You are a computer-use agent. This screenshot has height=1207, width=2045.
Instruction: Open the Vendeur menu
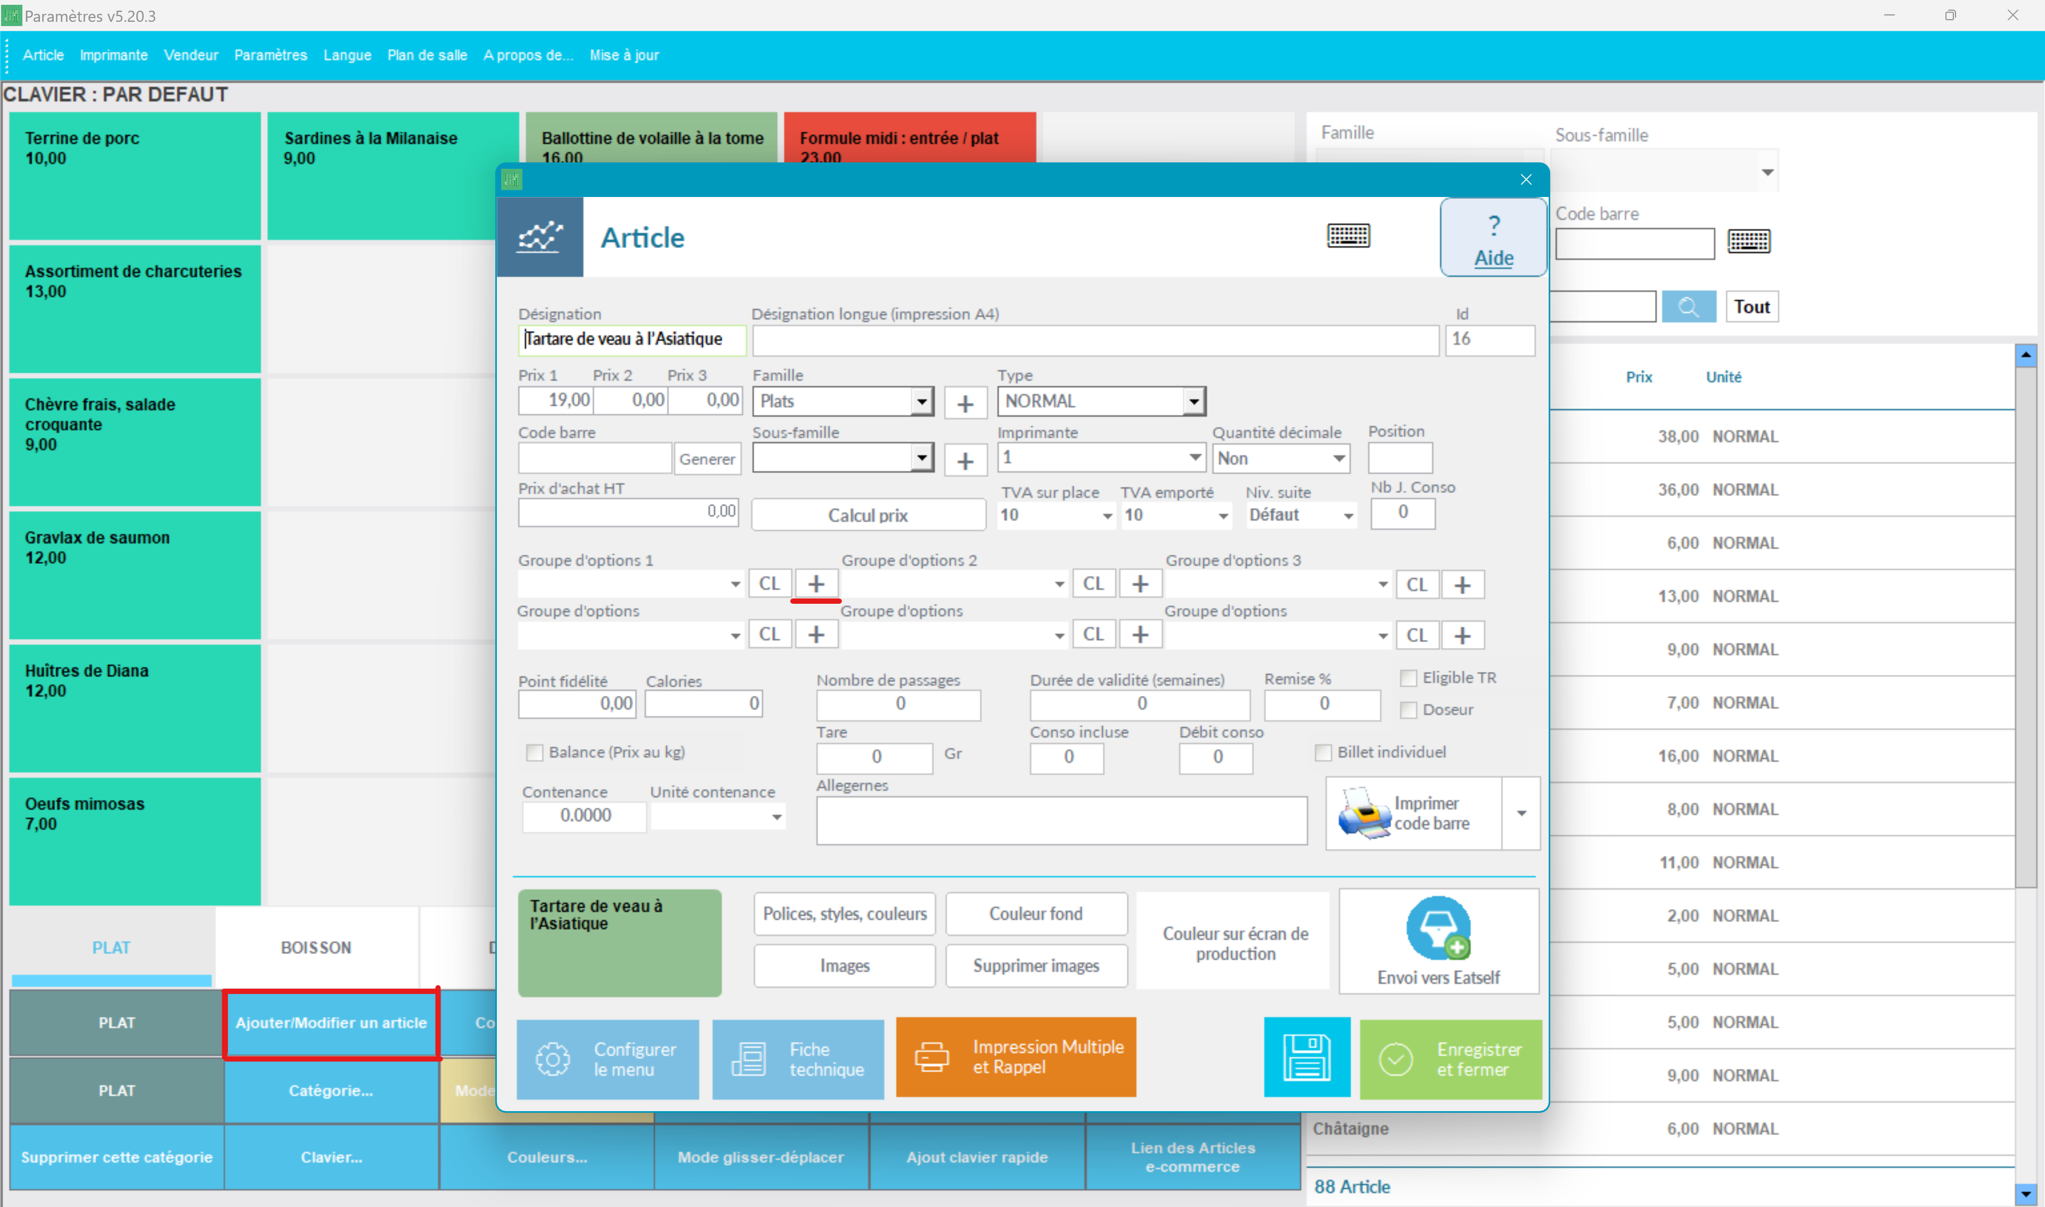[191, 55]
